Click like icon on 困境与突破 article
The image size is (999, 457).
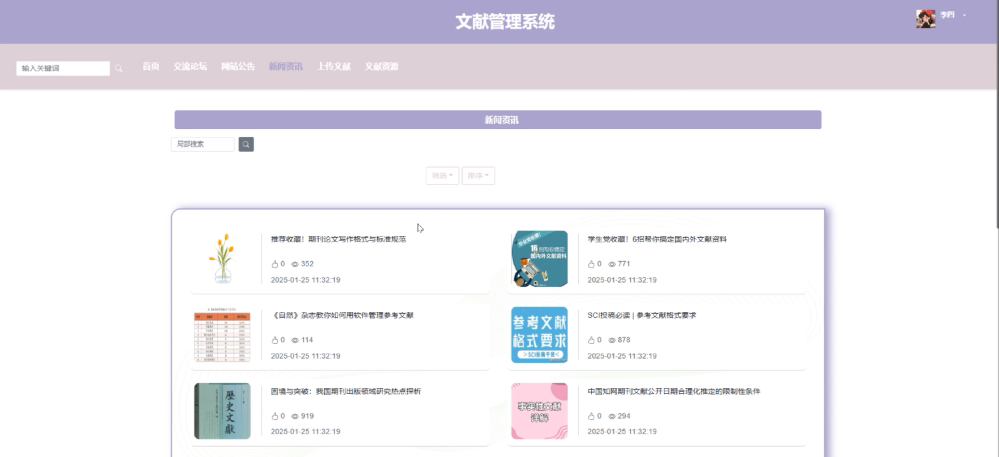pyautogui.click(x=274, y=416)
